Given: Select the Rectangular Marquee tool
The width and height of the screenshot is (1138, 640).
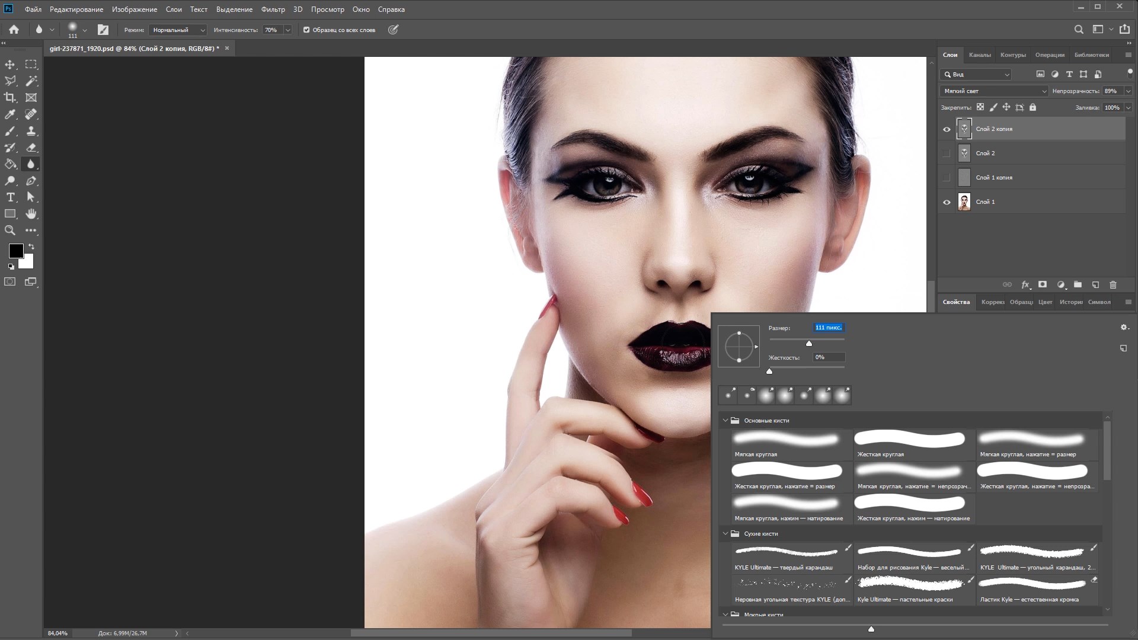Looking at the screenshot, I should point(31,64).
